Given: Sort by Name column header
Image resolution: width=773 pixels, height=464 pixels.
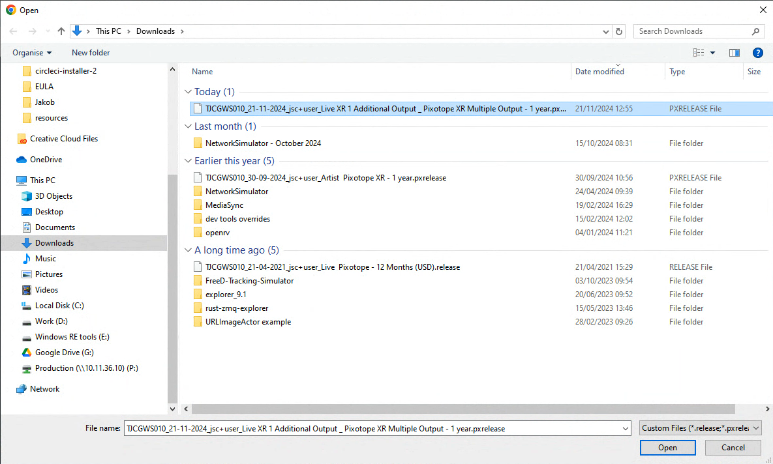Looking at the screenshot, I should tap(202, 72).
